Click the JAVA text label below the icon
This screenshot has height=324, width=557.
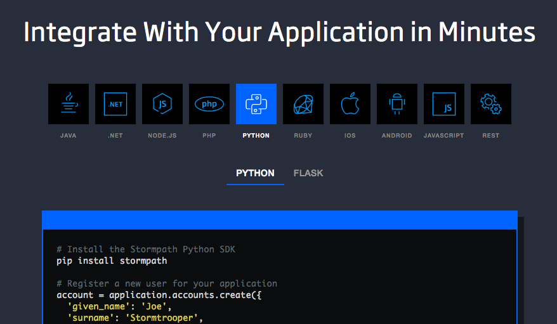coord(69,136)
